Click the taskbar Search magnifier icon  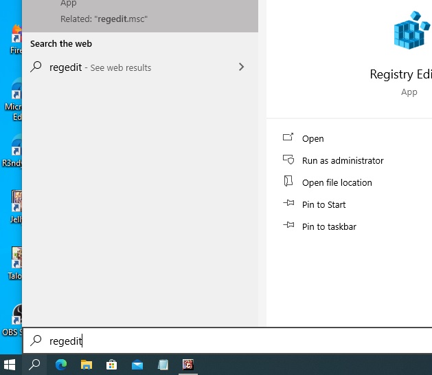pos(34,365)
